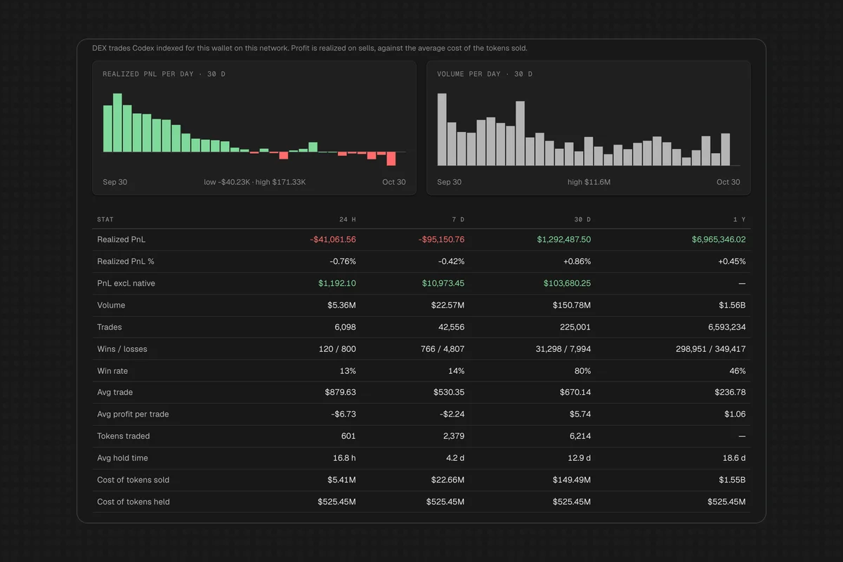
Task: Select the Avg profit per trade label
Action: click(x=133, y=414)
